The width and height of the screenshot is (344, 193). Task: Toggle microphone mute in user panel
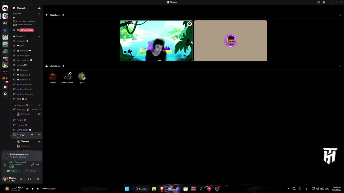[21, 179]
